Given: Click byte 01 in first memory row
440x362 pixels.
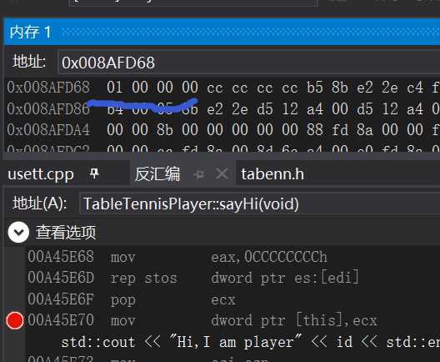Looking at the screenshot, I should pos(114,87).
